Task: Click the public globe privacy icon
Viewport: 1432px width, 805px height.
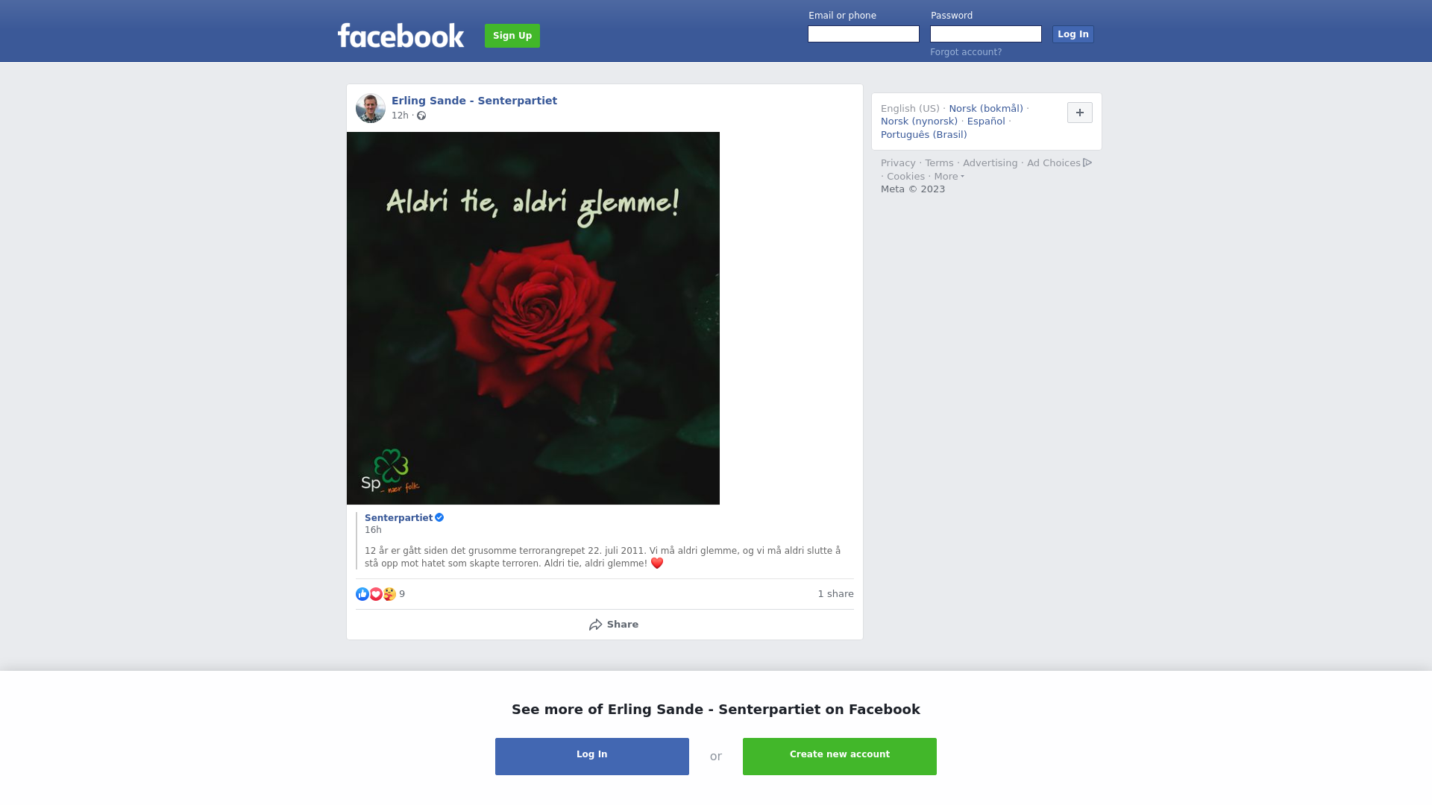Action: [421, 116]
